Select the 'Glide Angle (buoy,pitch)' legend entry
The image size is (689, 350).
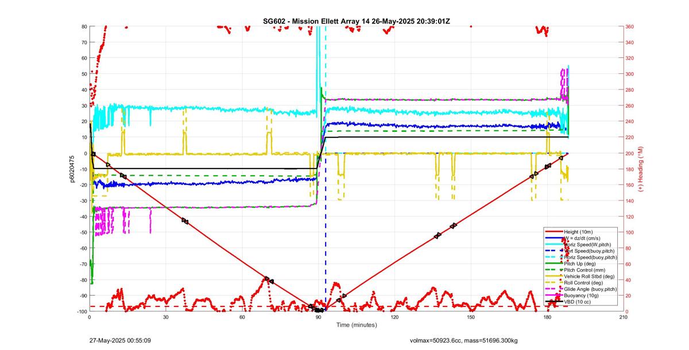pos(581,289)
